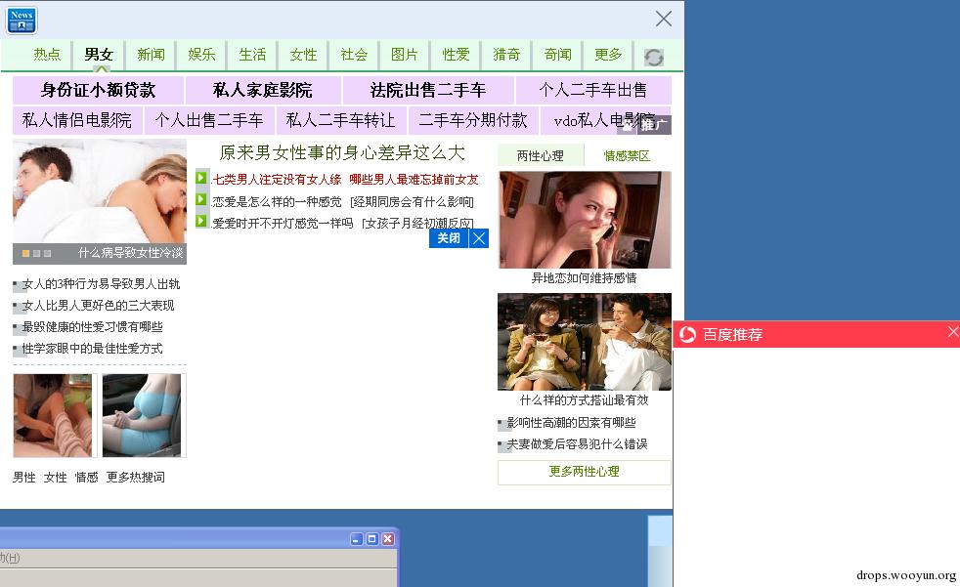Click the blue X beside 关闭

pos(479,238)
